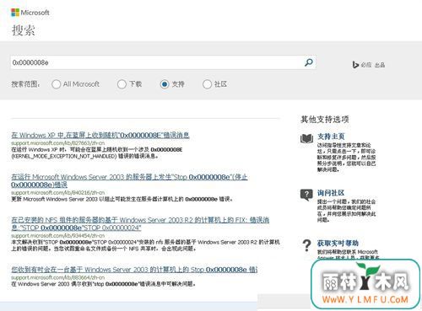Screen dimensions: 422x311
Task: Click the 搜索范围 label
Action: pos(25,84)
